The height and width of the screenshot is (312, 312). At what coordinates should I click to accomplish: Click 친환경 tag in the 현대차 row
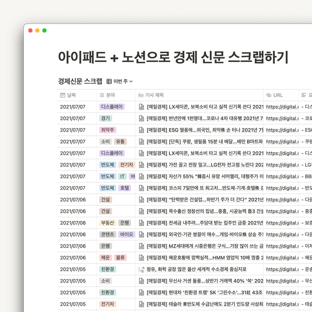(108, 292)
